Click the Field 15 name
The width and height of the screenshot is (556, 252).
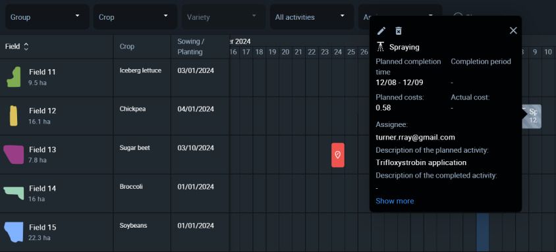[x=43, y=227]
